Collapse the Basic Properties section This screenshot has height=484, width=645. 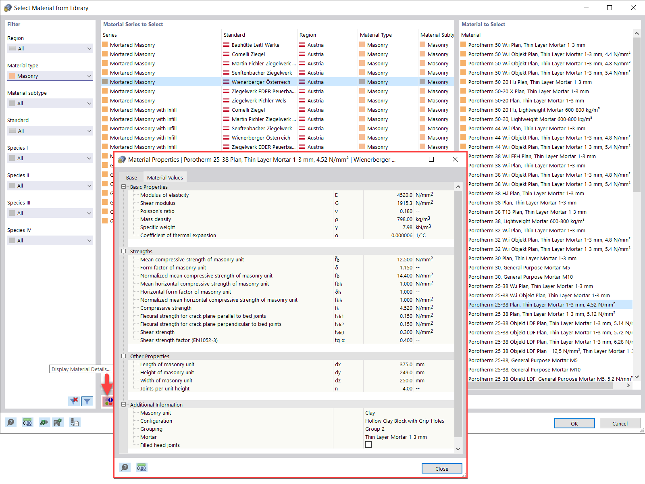(124, 187)
